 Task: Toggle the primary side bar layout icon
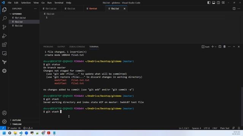[x=209, y=3]
